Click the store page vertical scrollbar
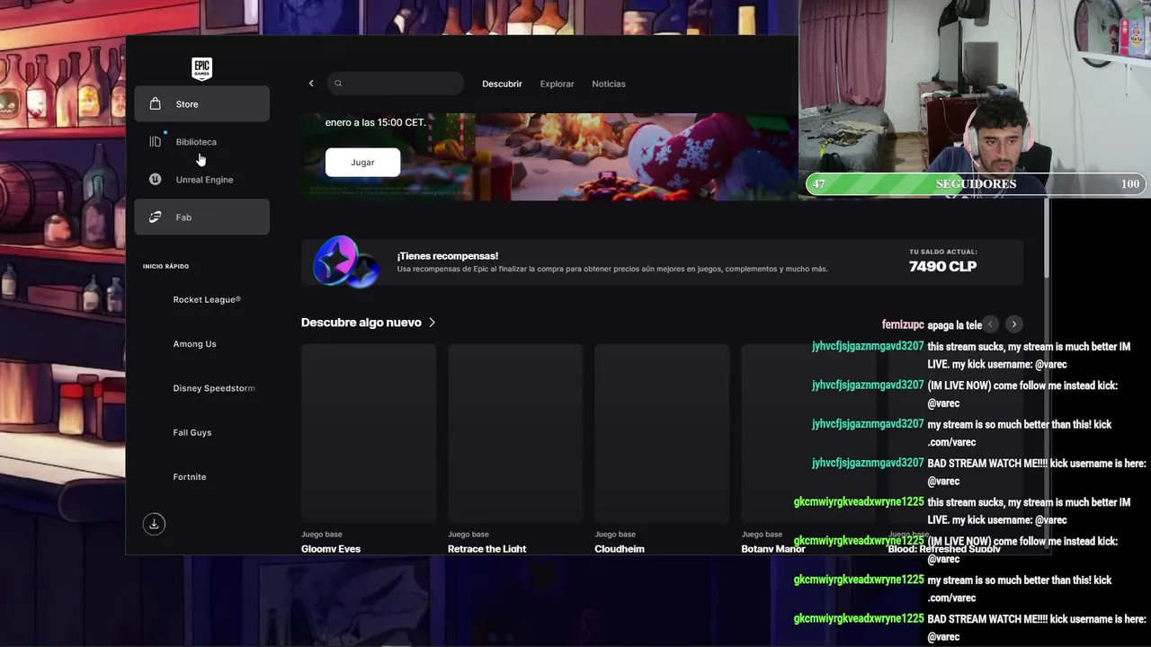The image size is (1151, 647). (1046, 237)
